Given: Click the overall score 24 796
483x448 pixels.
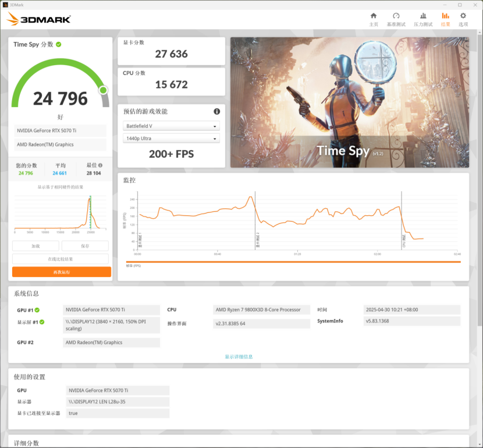Looking at the screenshot, I should click(61, 99).
